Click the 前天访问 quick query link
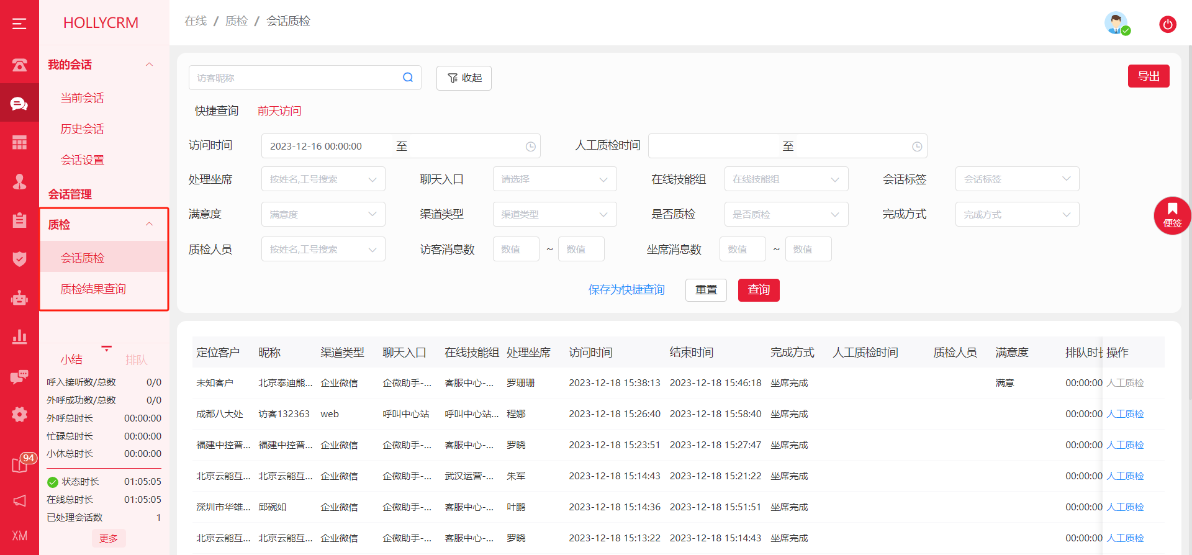This screenshot has height=555, width=1192. tap(279, 111)
